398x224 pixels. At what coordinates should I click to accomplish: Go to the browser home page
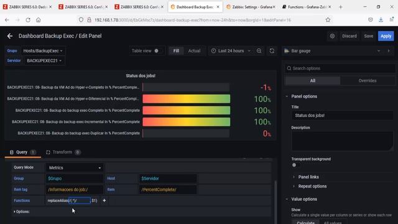coord(39,20)
